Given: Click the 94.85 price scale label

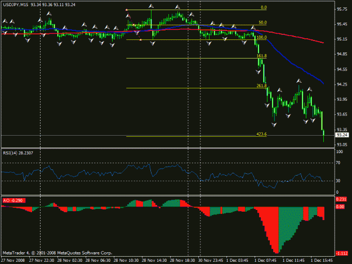Looking at the screenshot, I should tap(342, 54).
